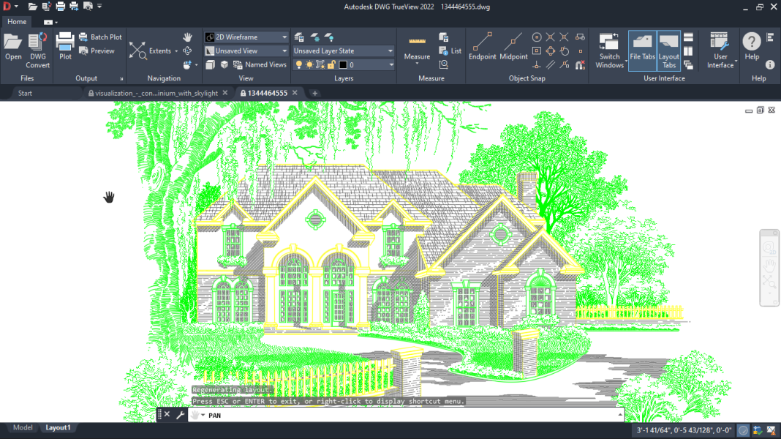Switch to the Start file tab
The height and width of the screenshot is (439, 781).
point(25,93)
